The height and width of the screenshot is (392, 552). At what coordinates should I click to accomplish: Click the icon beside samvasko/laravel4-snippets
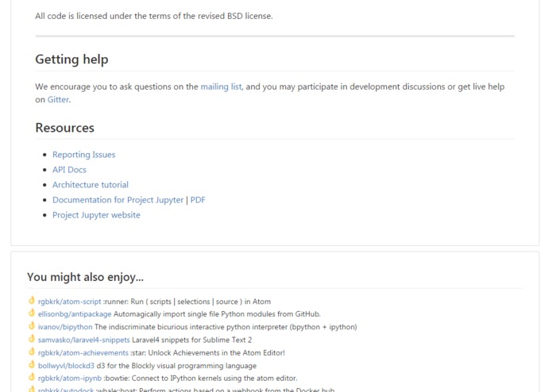coord(32,340)
